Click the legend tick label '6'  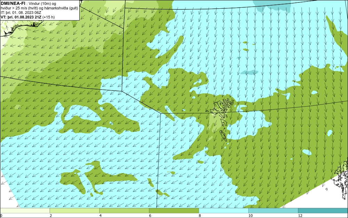click(x=150, y=216)
